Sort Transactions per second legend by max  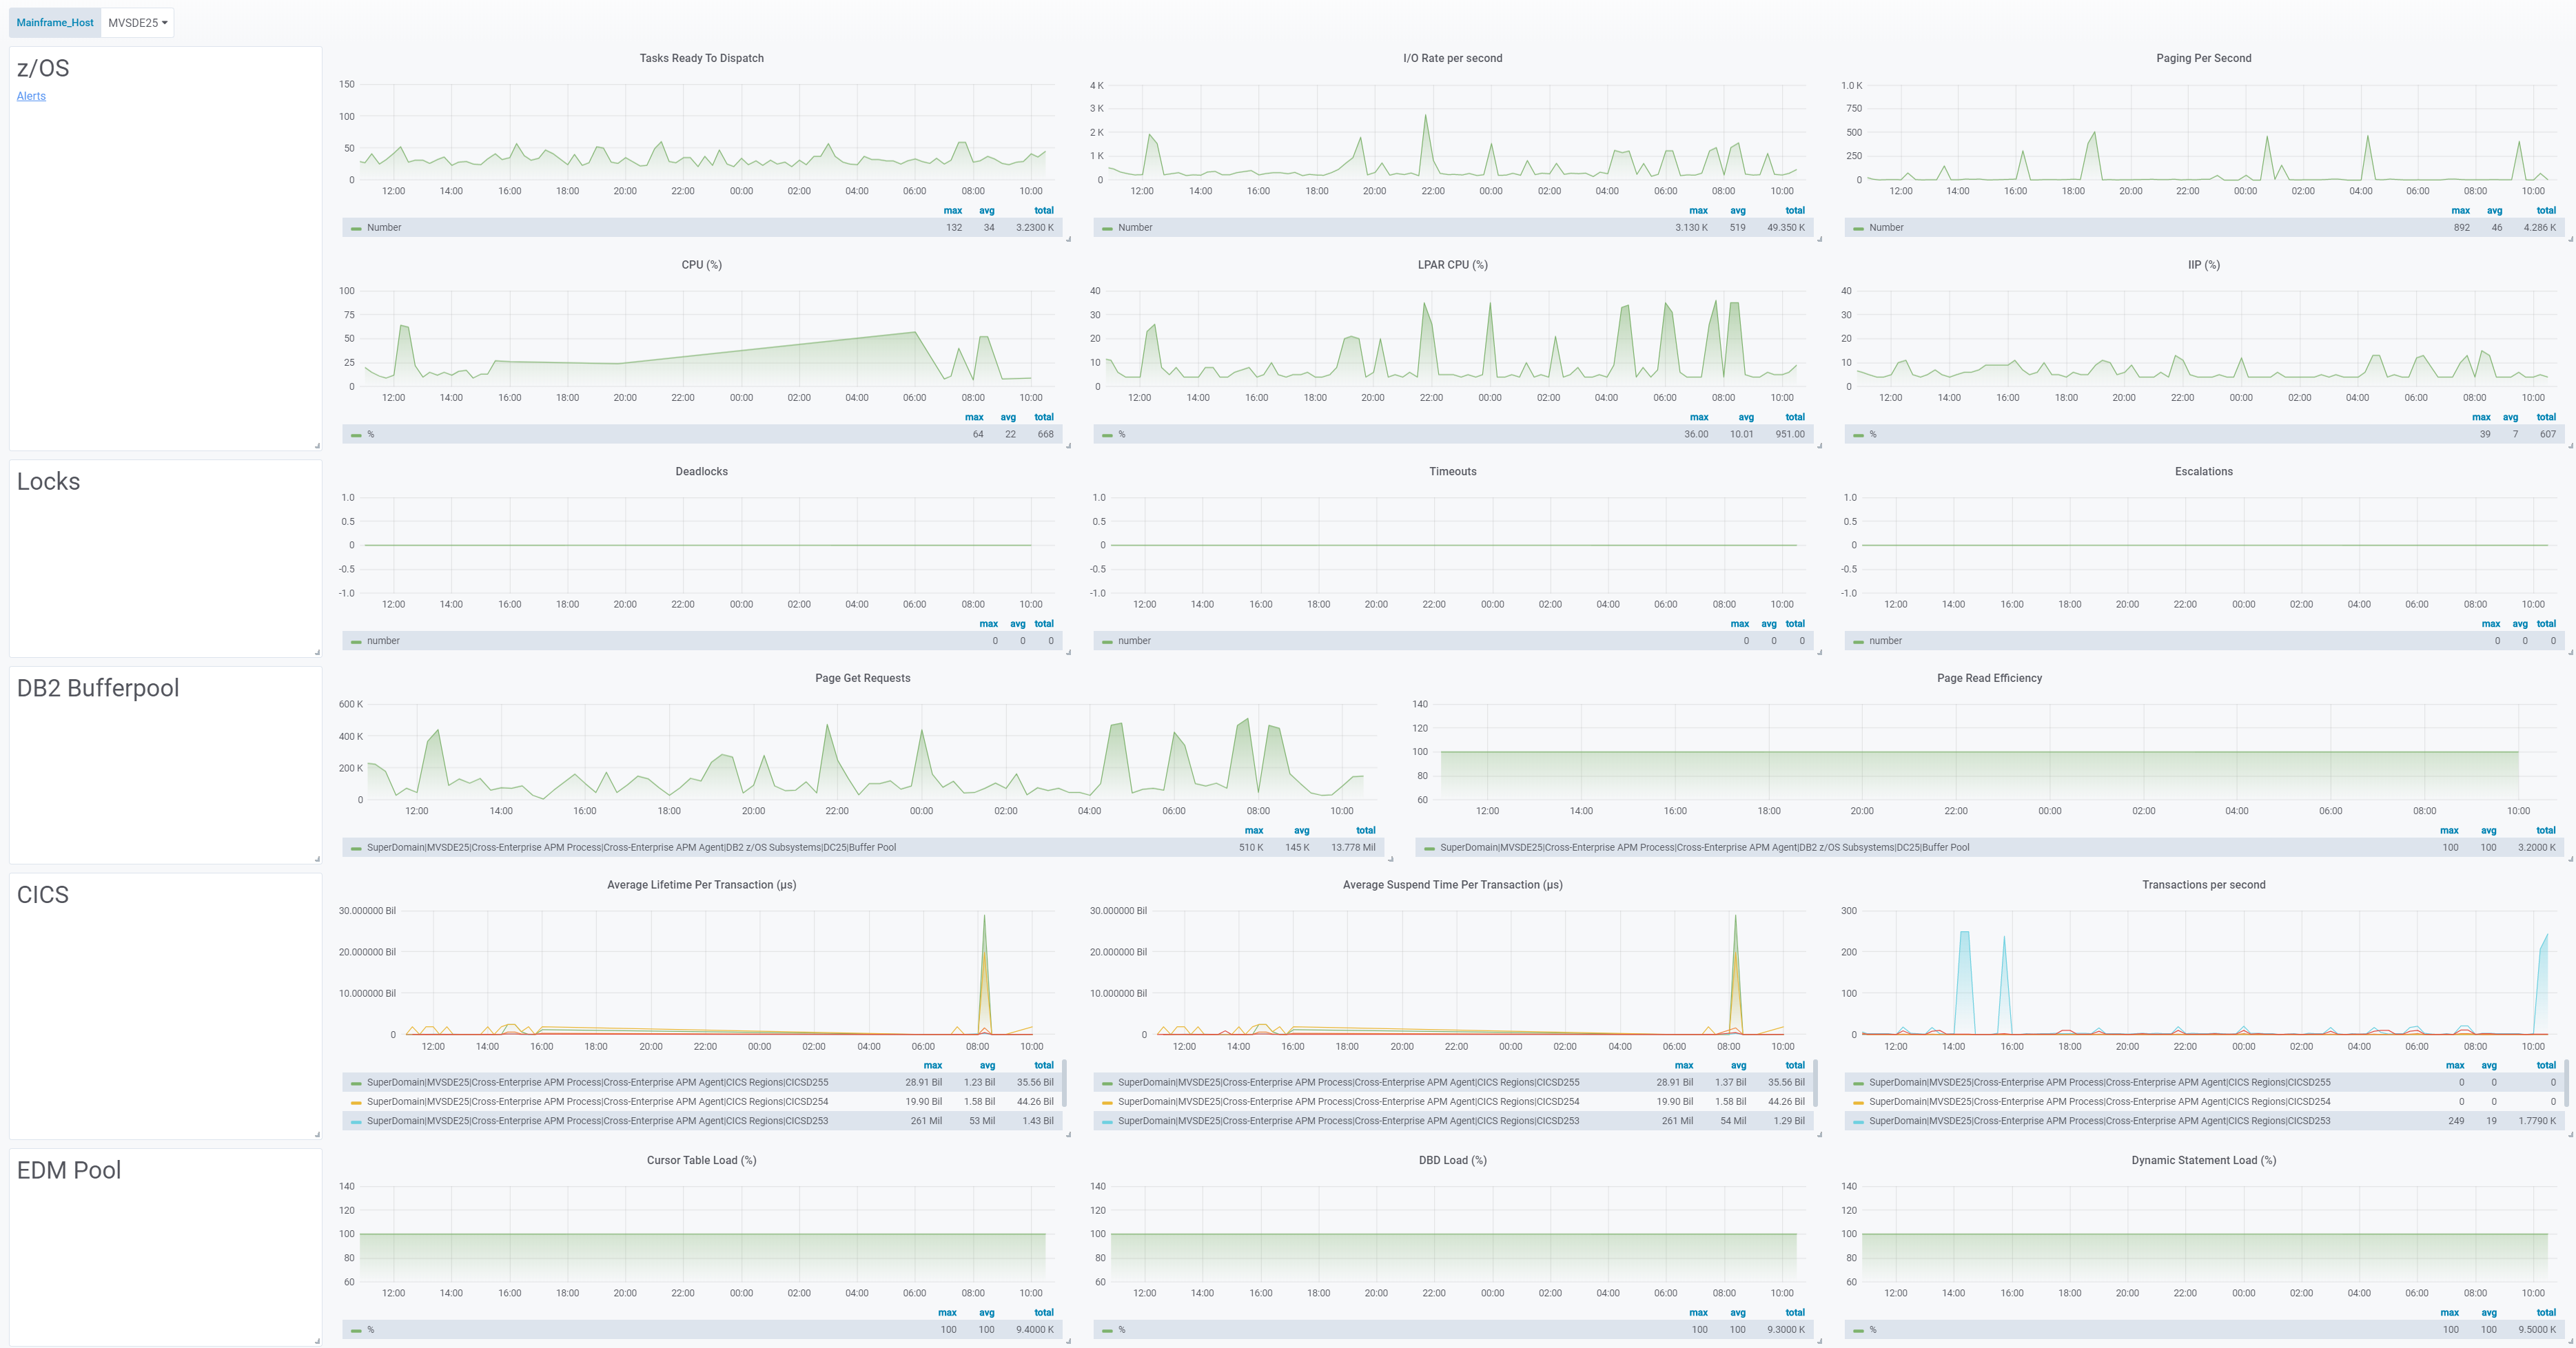pos(2455,1066)
